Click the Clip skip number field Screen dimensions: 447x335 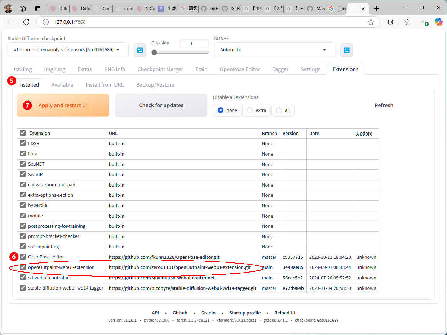194,44
